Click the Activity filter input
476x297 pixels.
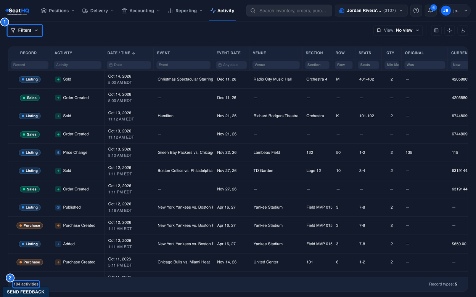pyautogui.click(x=77, y=65)
